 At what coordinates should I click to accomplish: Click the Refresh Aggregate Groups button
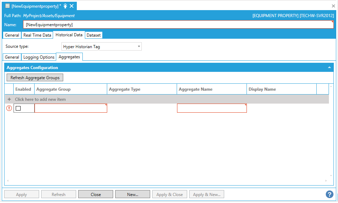pyautogui.click(x=35, y=77)
